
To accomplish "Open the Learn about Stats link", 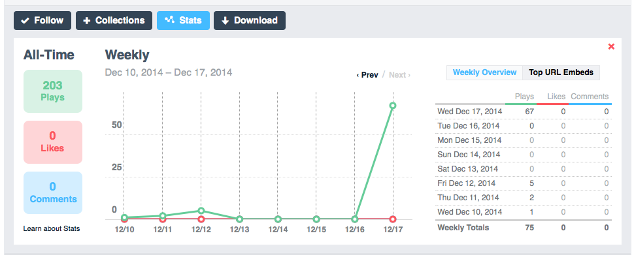I will (52, 229).
